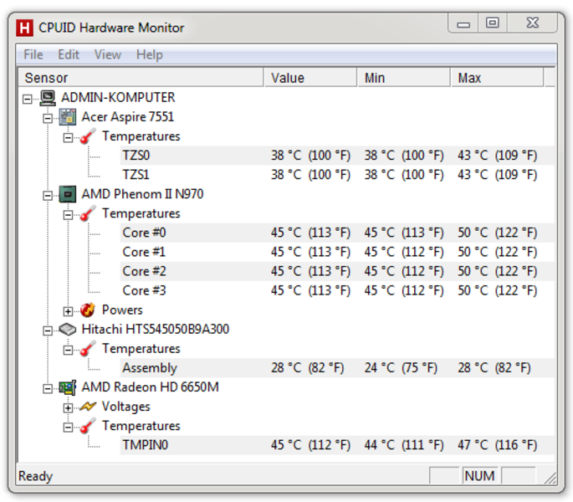
Task: Collapse the Acer Aspire 7551 node
Action: click(48, 118)
